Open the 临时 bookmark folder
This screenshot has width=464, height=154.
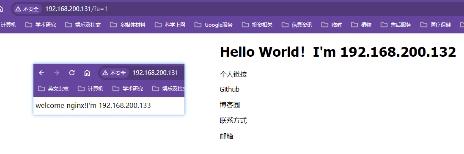click(x=332, y=25)
